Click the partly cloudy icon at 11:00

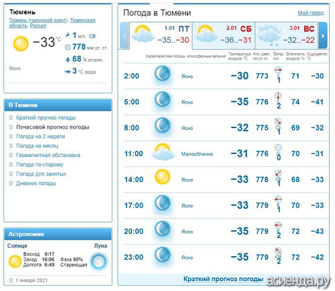(163, 152)
